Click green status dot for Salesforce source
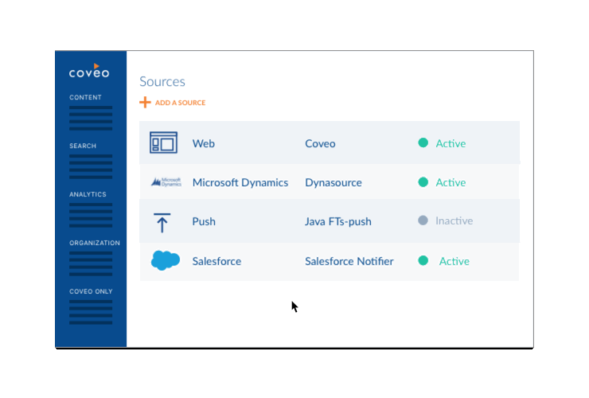This screenshot has height=398, width=589. coord(423,260)
